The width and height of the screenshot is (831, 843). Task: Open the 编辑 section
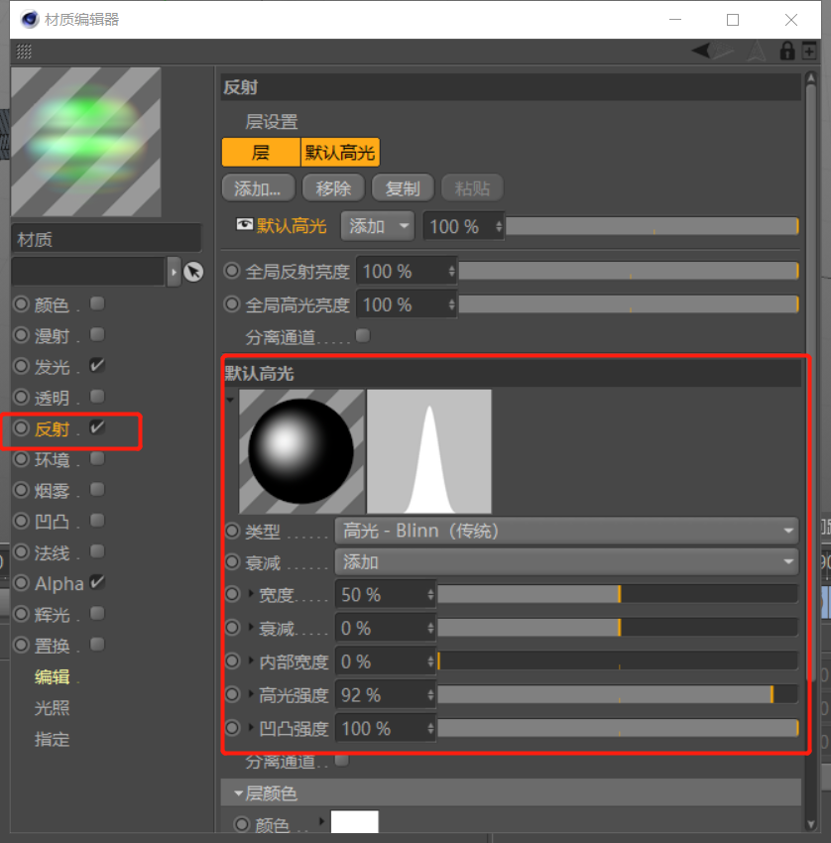tap(52, 676)
